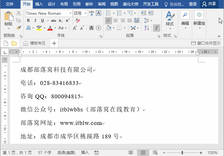224x156 pixels.
Task: Toggle show paragraph marks button
Action: coord(156,28)
